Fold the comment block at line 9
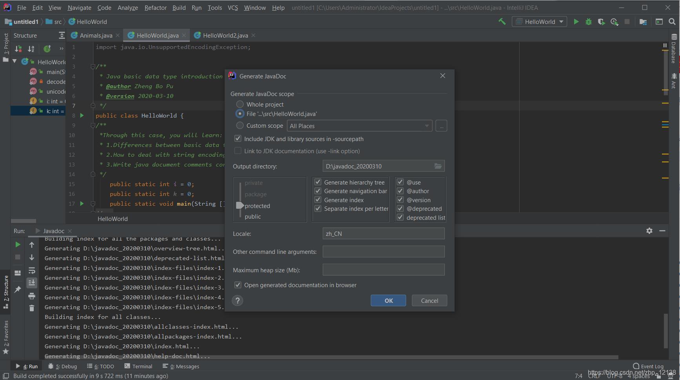This screenshot has width=680, height=380. point(93,125)
